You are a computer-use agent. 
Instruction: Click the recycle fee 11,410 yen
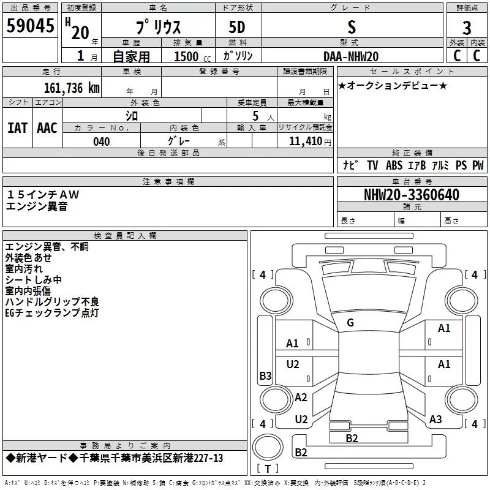point(310,141)
